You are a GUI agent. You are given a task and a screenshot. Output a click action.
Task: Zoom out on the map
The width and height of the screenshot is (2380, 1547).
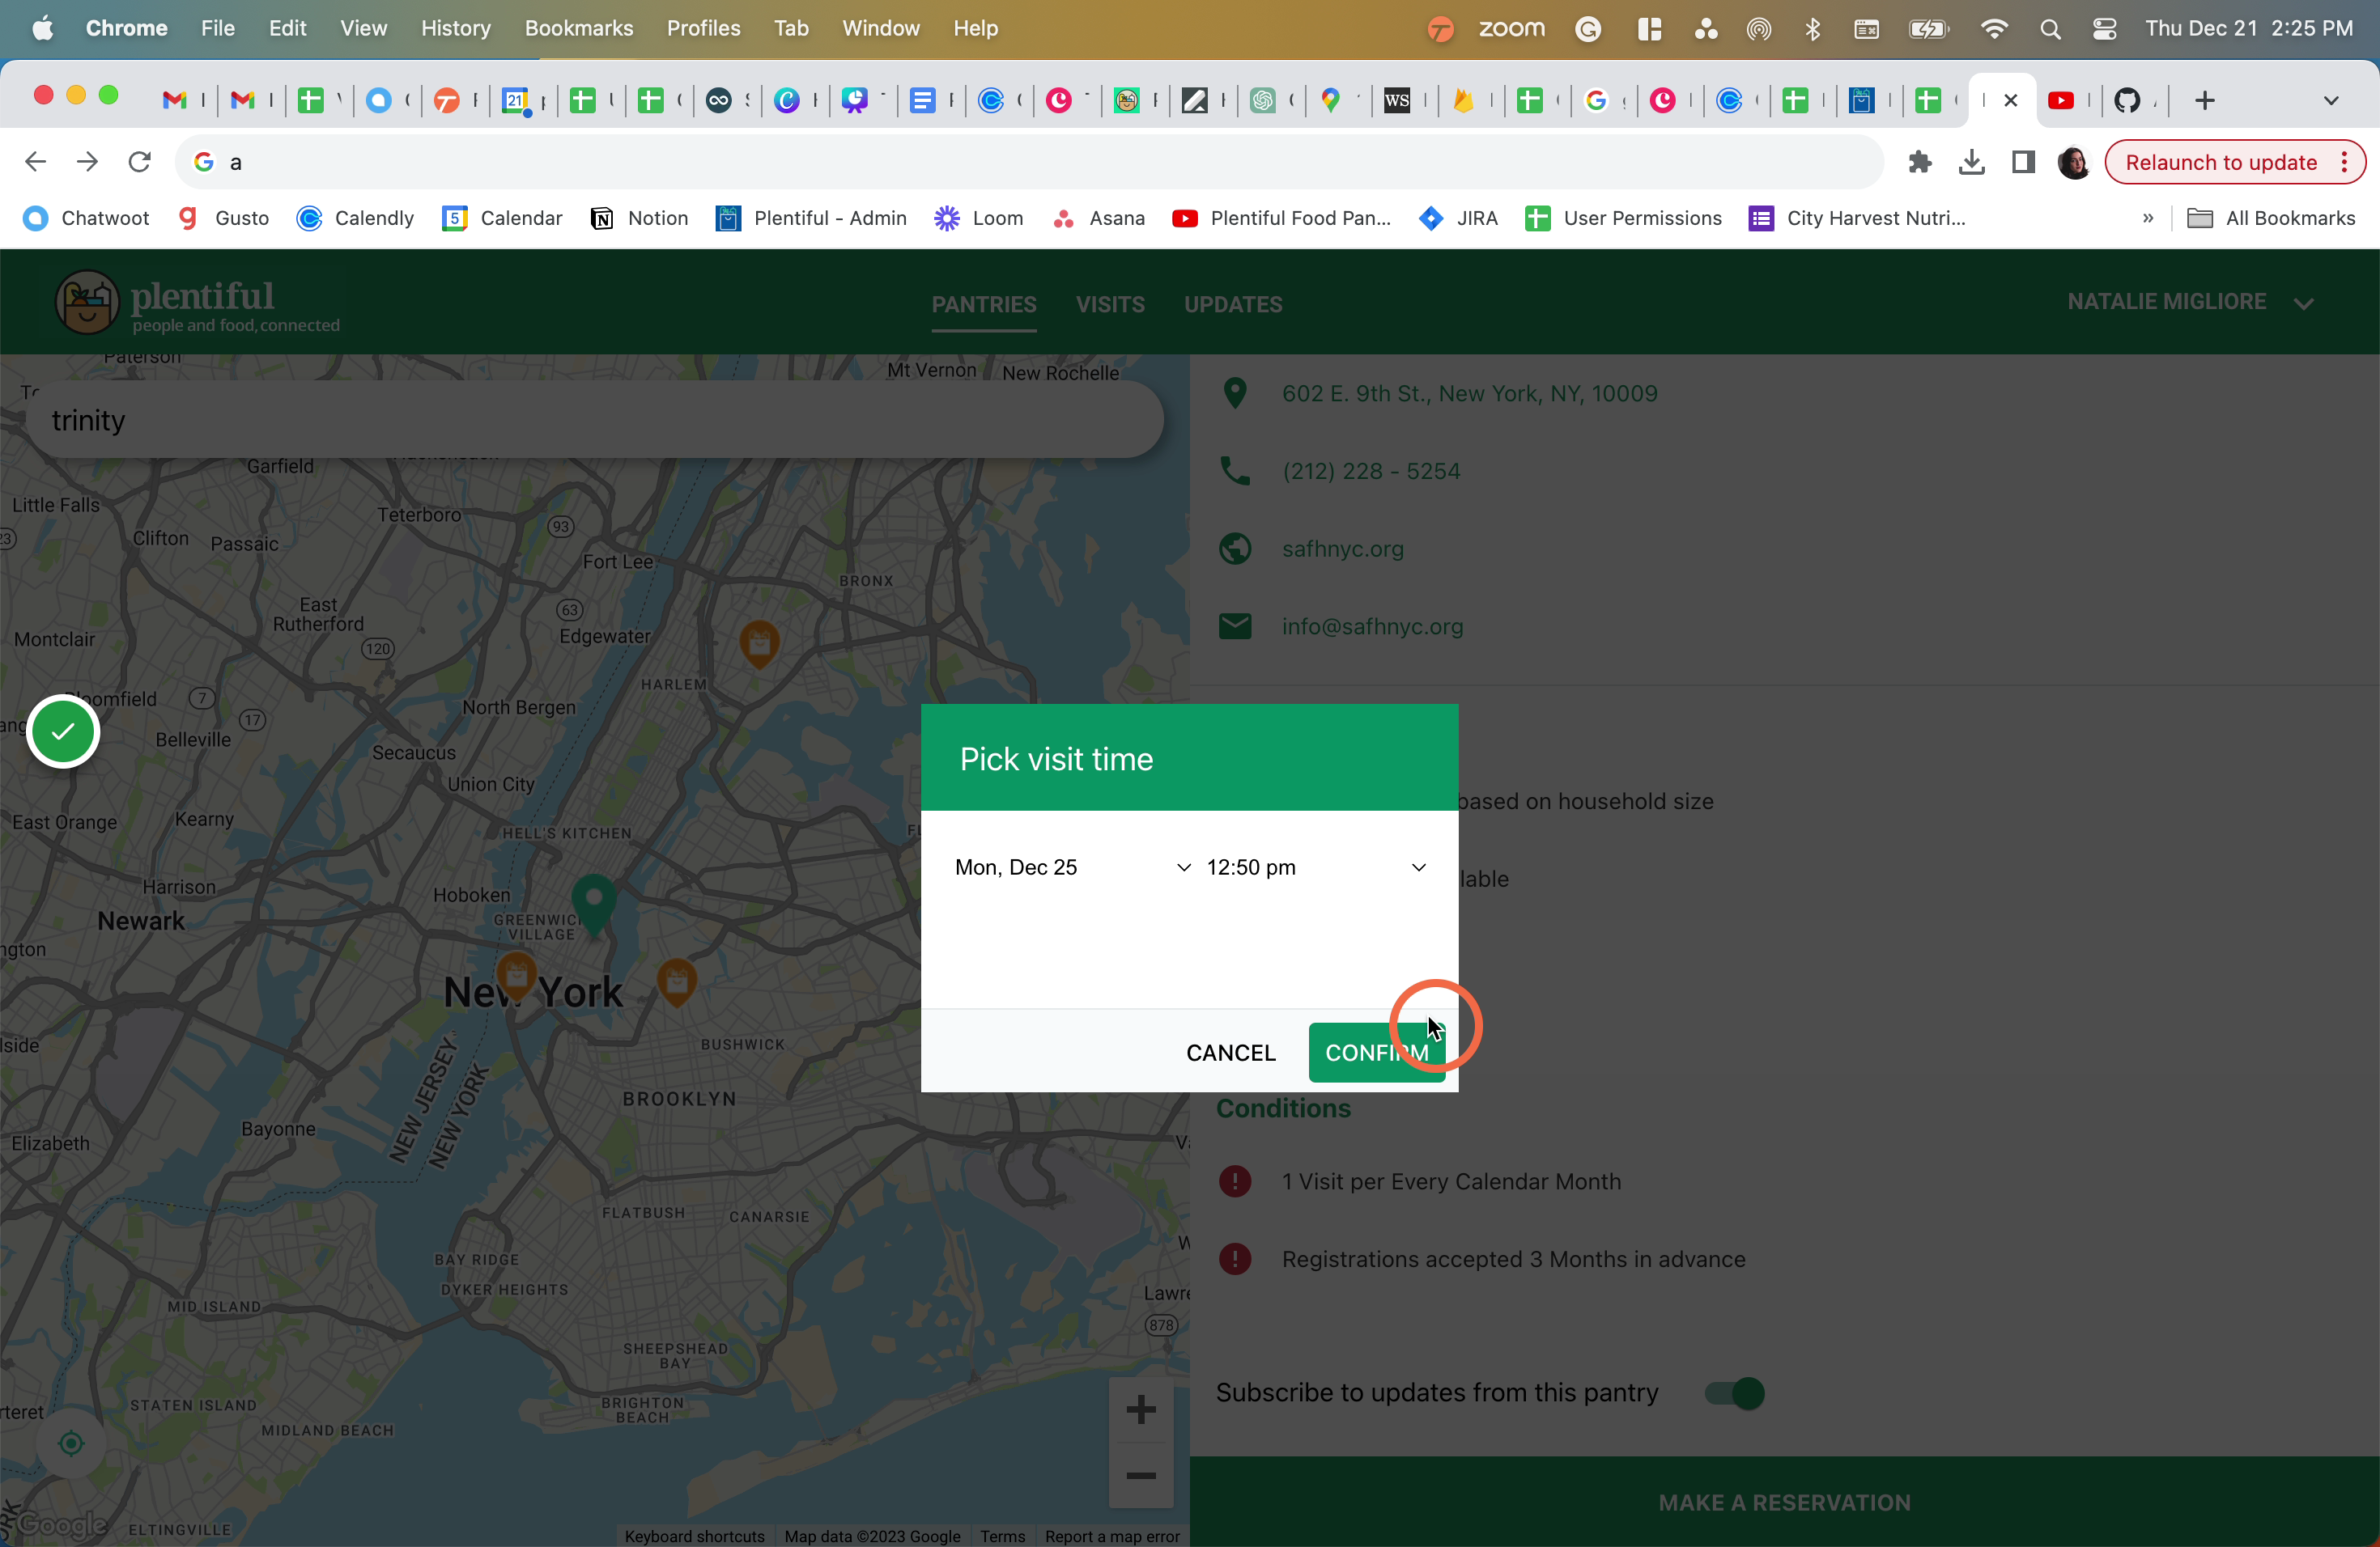coord(1140,1475)
